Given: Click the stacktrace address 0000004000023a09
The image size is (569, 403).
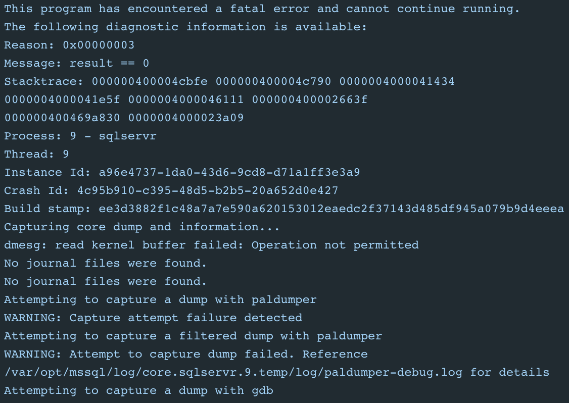Looking at the screenshot, I should (186, 118).
